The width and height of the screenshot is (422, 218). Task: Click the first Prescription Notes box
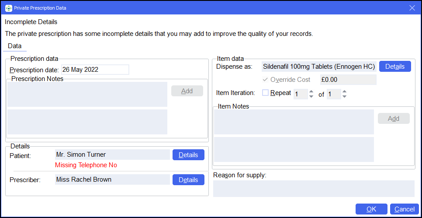[87, 94]
